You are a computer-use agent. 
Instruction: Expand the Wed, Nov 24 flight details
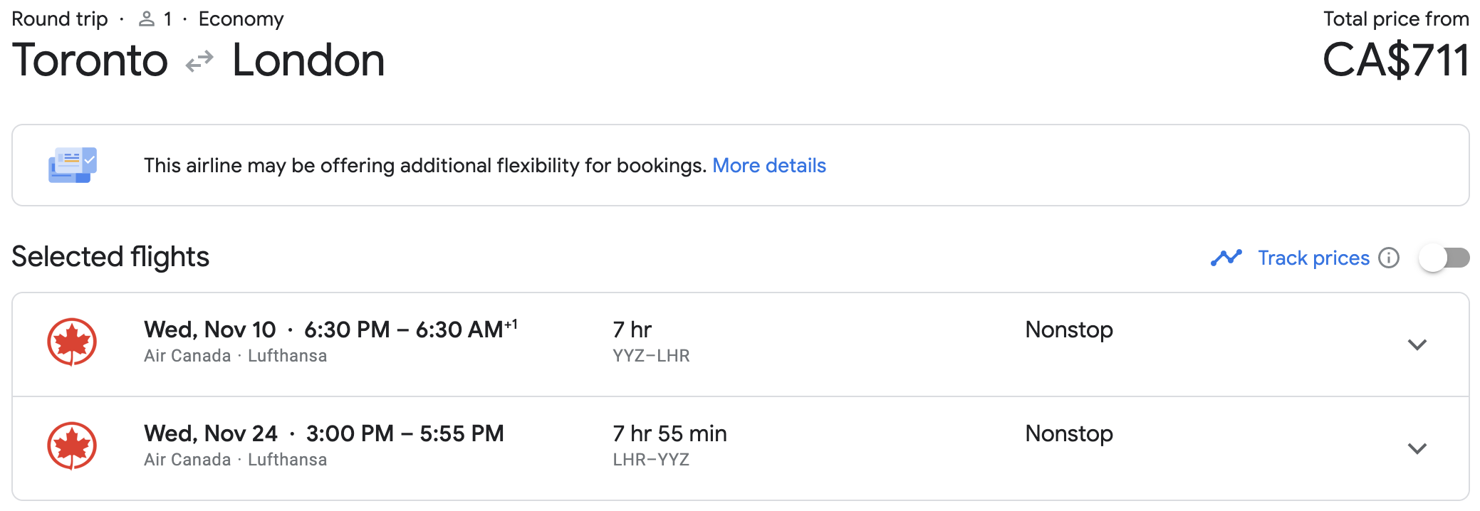1417,448
